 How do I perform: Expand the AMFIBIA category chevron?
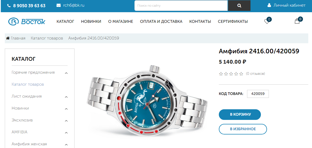(x=66, y=133)
